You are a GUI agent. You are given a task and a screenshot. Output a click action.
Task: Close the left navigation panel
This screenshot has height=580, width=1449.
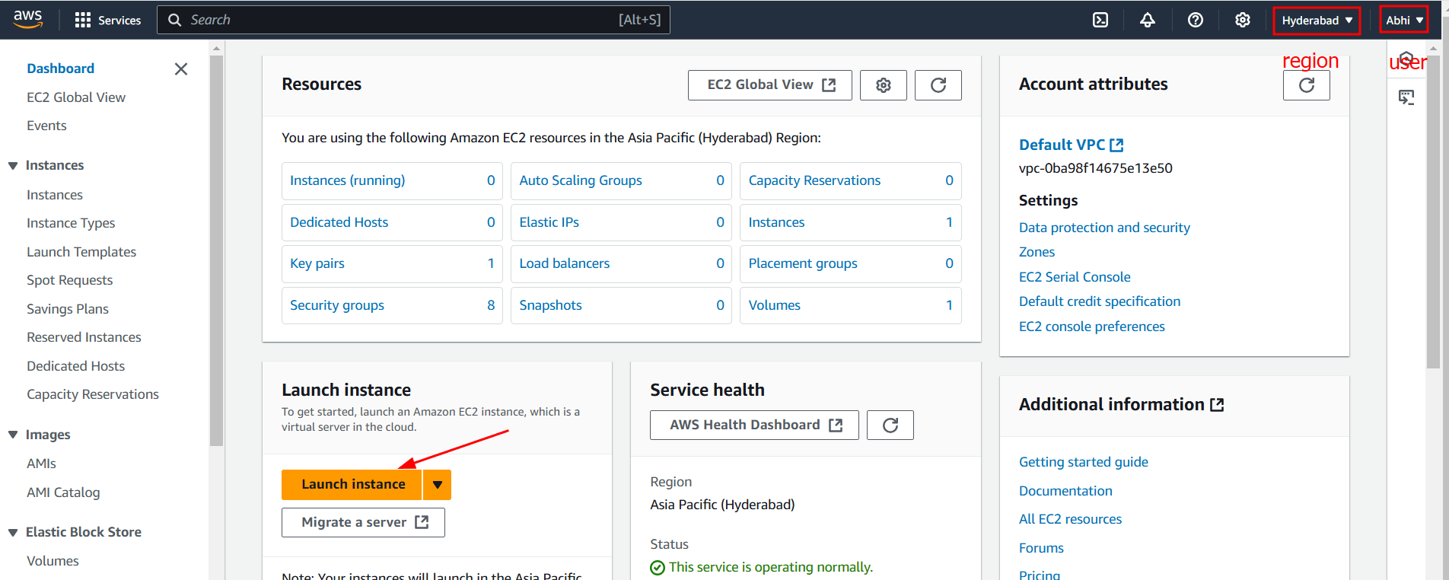point(181,69)
